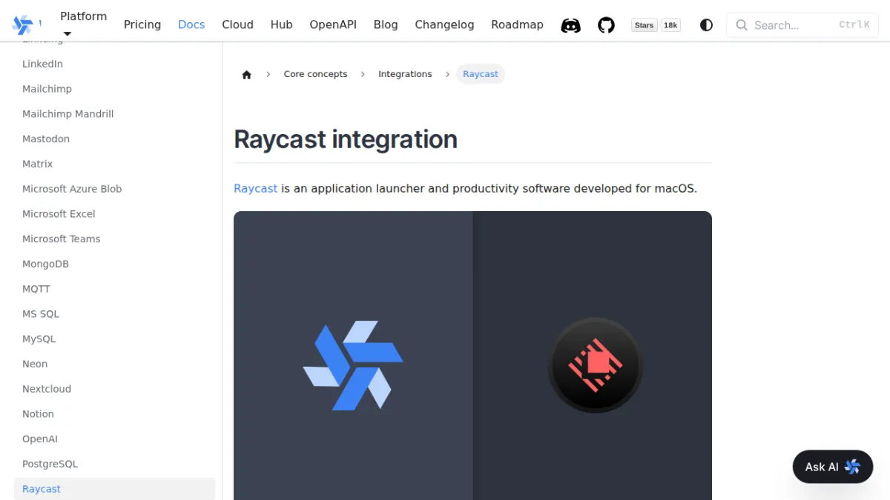This screenshot has width=890, height=500.
Task: Click the Stars badge label
Action: coord(644,25)
